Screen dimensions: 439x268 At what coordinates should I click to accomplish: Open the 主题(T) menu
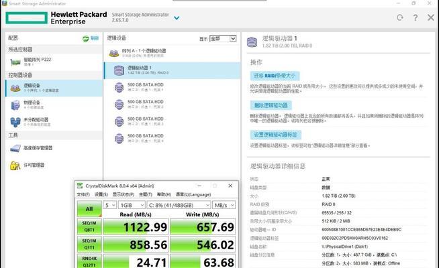point(146,194)
